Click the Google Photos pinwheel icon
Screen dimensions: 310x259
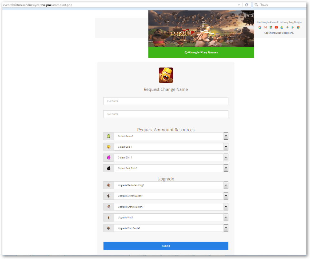(x=287, y=27)
